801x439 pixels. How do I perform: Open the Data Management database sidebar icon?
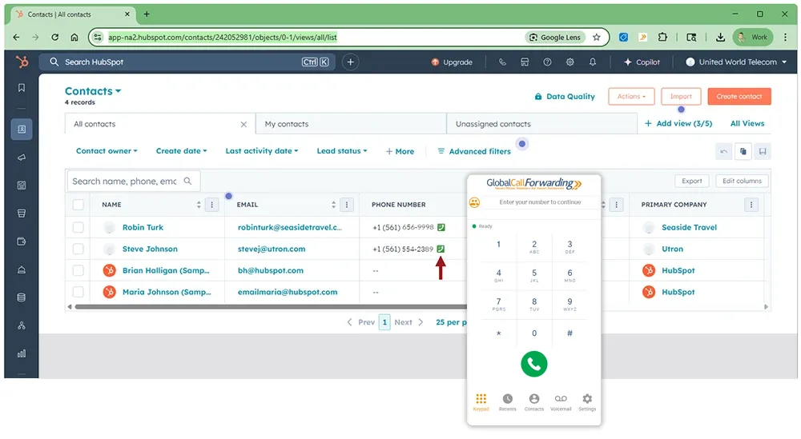pos(22,297)
